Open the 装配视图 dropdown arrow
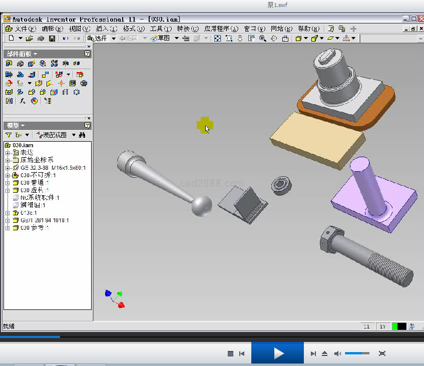 click(74, 135)
